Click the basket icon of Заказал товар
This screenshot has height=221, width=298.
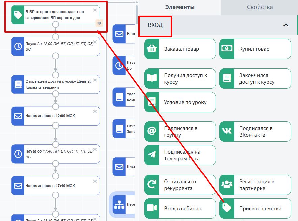(x=152, y=49)
